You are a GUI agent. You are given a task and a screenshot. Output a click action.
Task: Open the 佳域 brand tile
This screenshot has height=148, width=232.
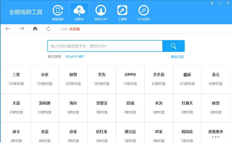pyautogui.click(x=130, y=108)
